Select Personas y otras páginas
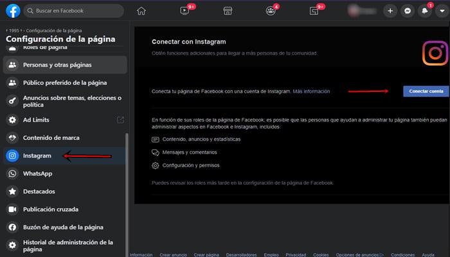Viewport: 450px width, 257px height. tap(65, 65)
